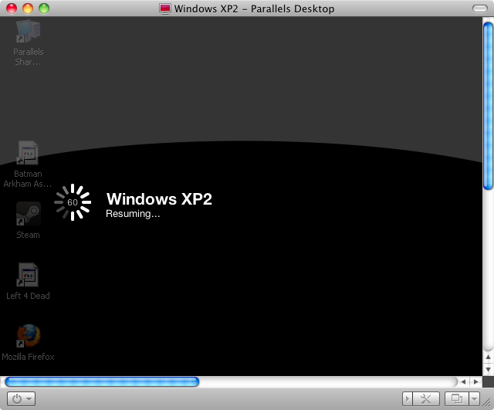Open the view mode dropdown arrow
Screen dimensions: 494x410
474,399
